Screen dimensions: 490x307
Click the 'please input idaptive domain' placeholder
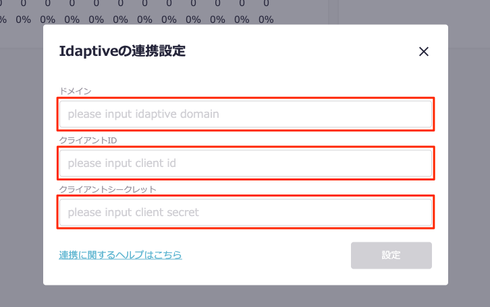pyautogui.click(x=143, y=114)
